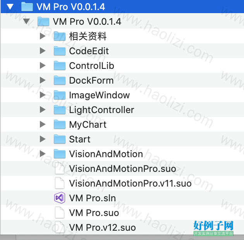Click the MyChart folder icon

point(60,124)
